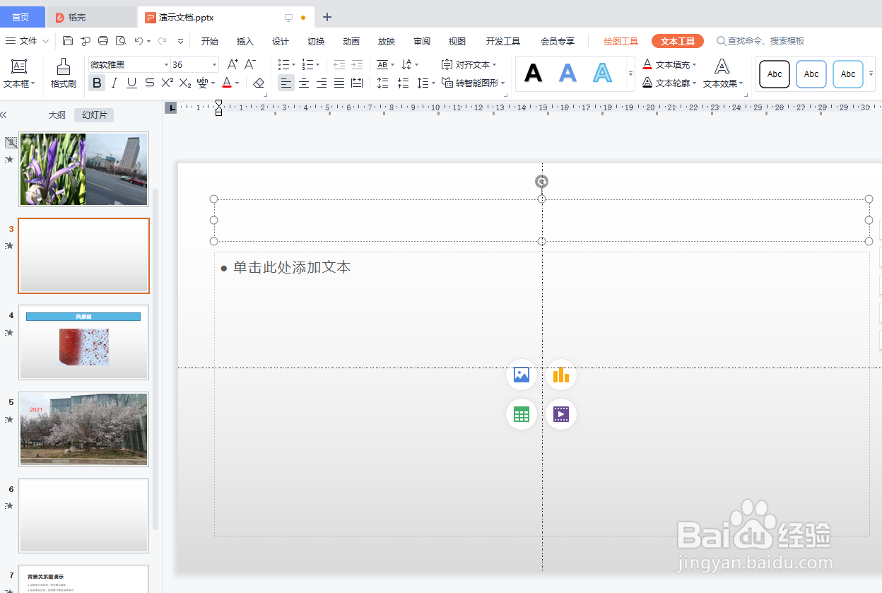The width and height of the screenshot is (882, 593).
Task: Increase the paragraph indent level
Action: (x=357, y=64)
